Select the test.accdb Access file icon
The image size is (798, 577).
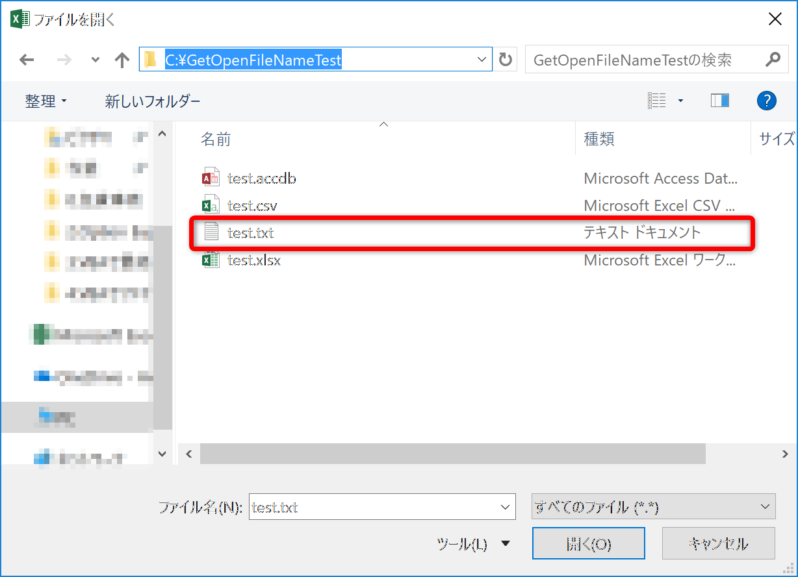point(211,178)
